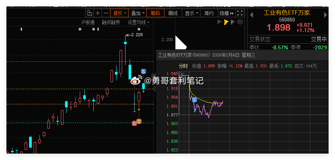Select the 融资融券 label
The width and height of the screenshot is (335, 160).
point(111,22)
